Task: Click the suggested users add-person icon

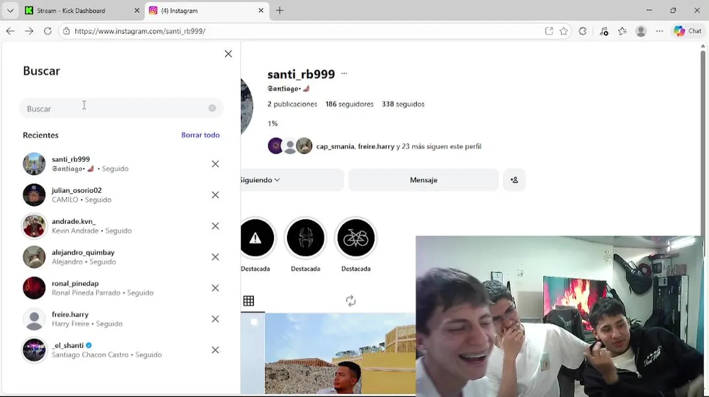Action: tap(514, 180)
